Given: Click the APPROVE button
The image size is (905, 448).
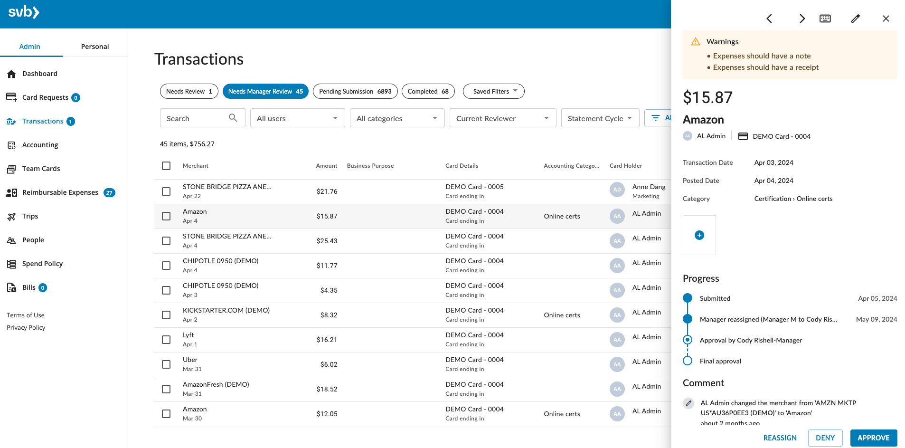Looking at the screenshot, I should pyautogui.click(x=874, y=438).
